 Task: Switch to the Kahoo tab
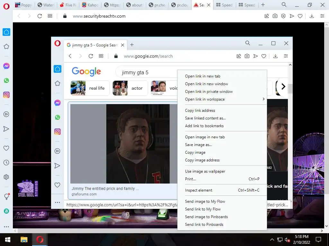click(90, 5)
